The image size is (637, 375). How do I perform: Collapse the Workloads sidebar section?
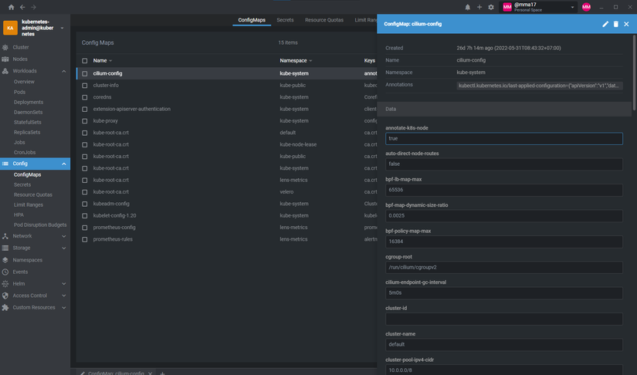(x=64, y=71)
